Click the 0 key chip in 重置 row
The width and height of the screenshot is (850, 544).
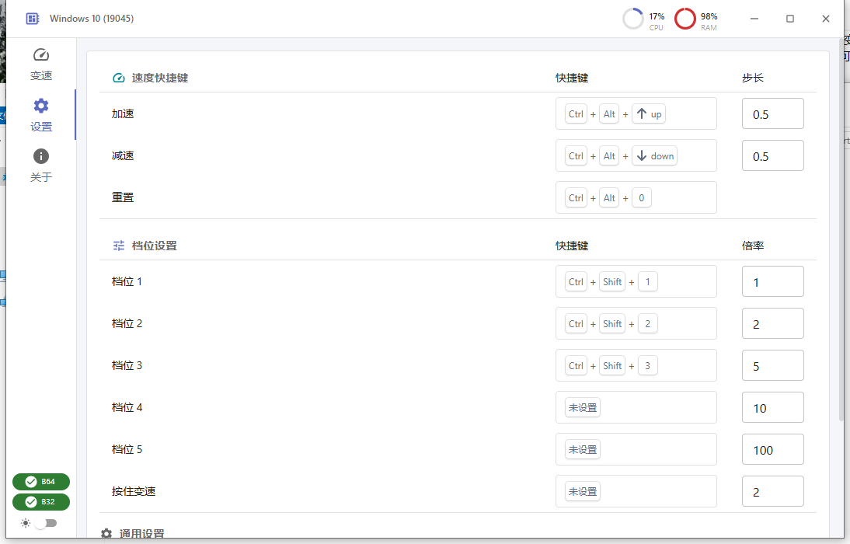[641, 198]
